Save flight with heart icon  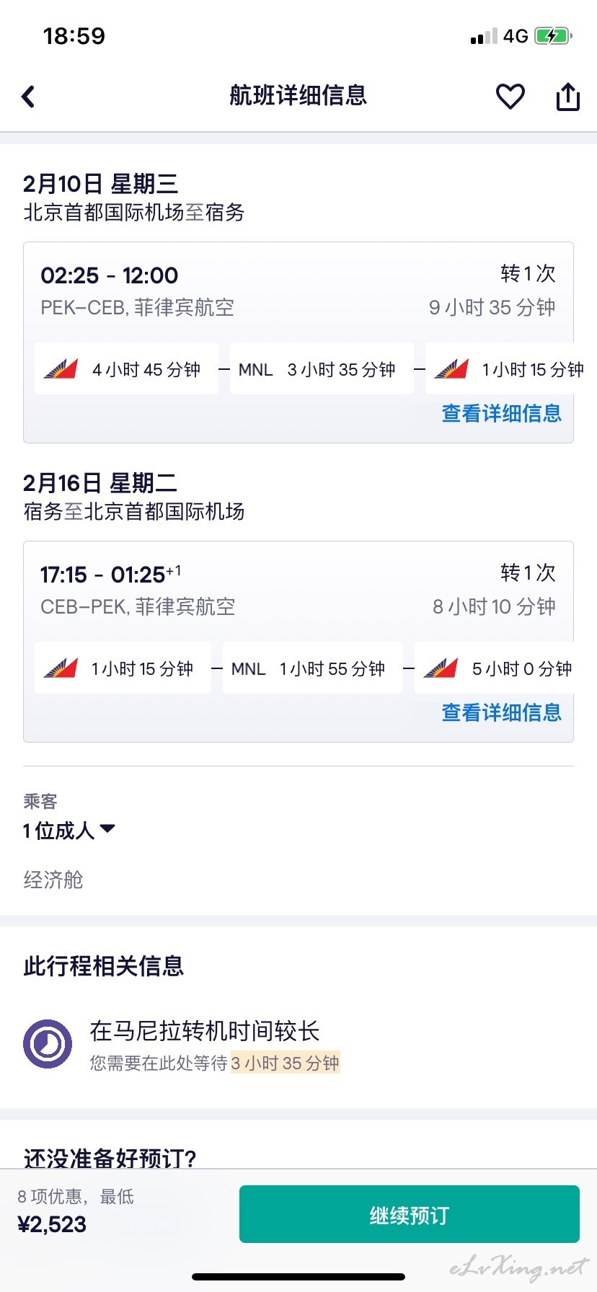pos(510,97)
